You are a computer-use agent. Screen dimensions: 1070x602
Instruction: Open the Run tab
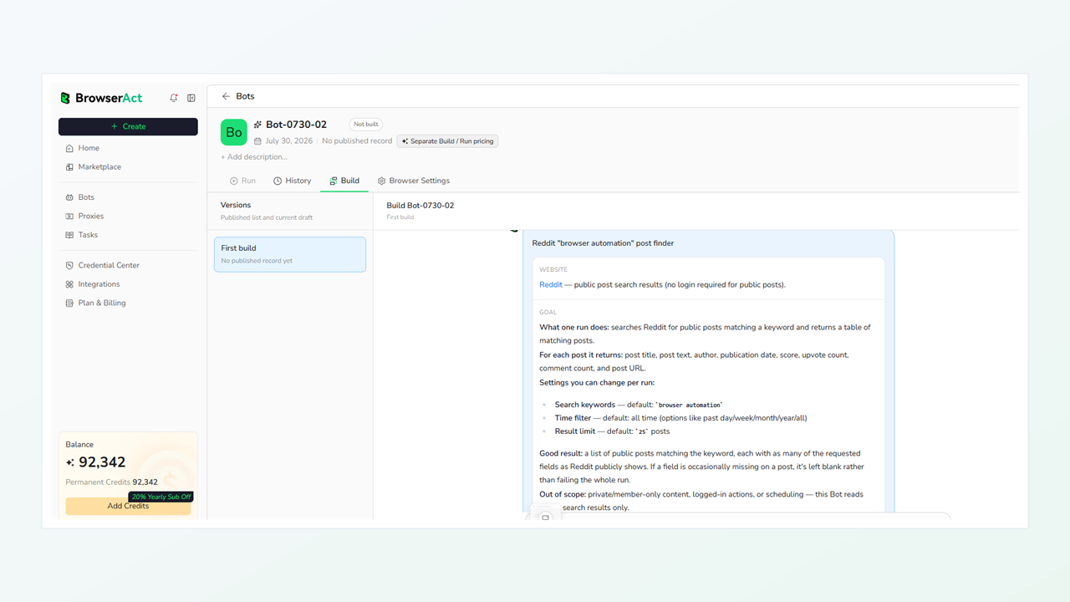point(243,181)
